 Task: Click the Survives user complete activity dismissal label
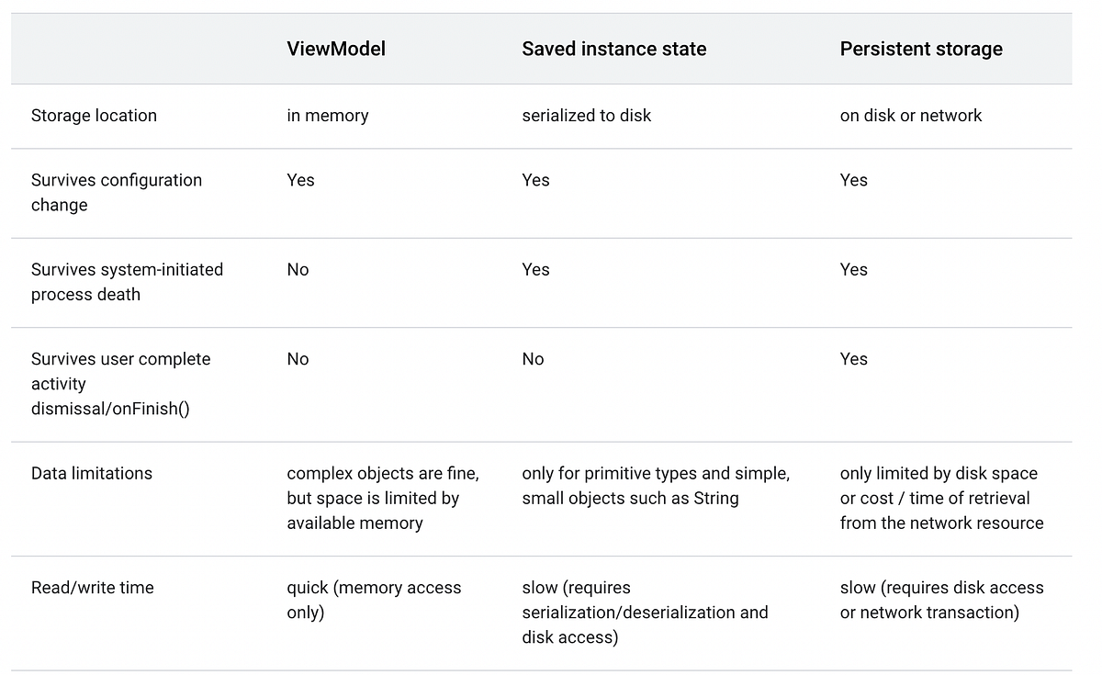(120, 384)
